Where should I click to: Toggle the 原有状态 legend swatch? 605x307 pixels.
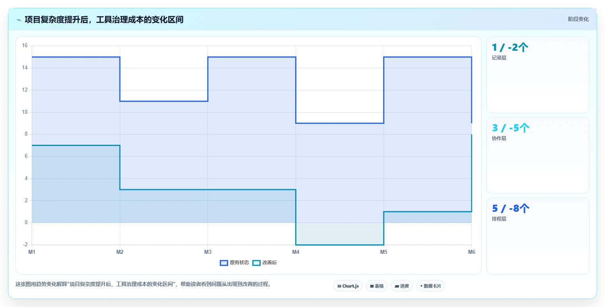pyautogui.click(x=224, y=263)
